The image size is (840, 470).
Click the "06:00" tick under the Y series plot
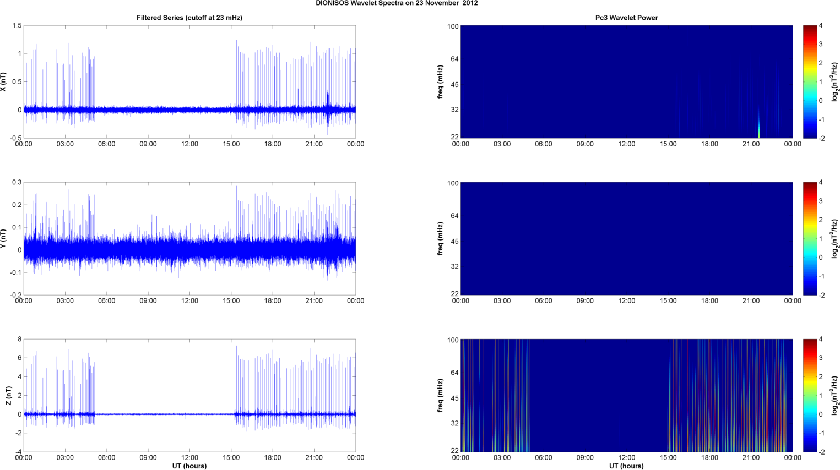tap(107, 301)
